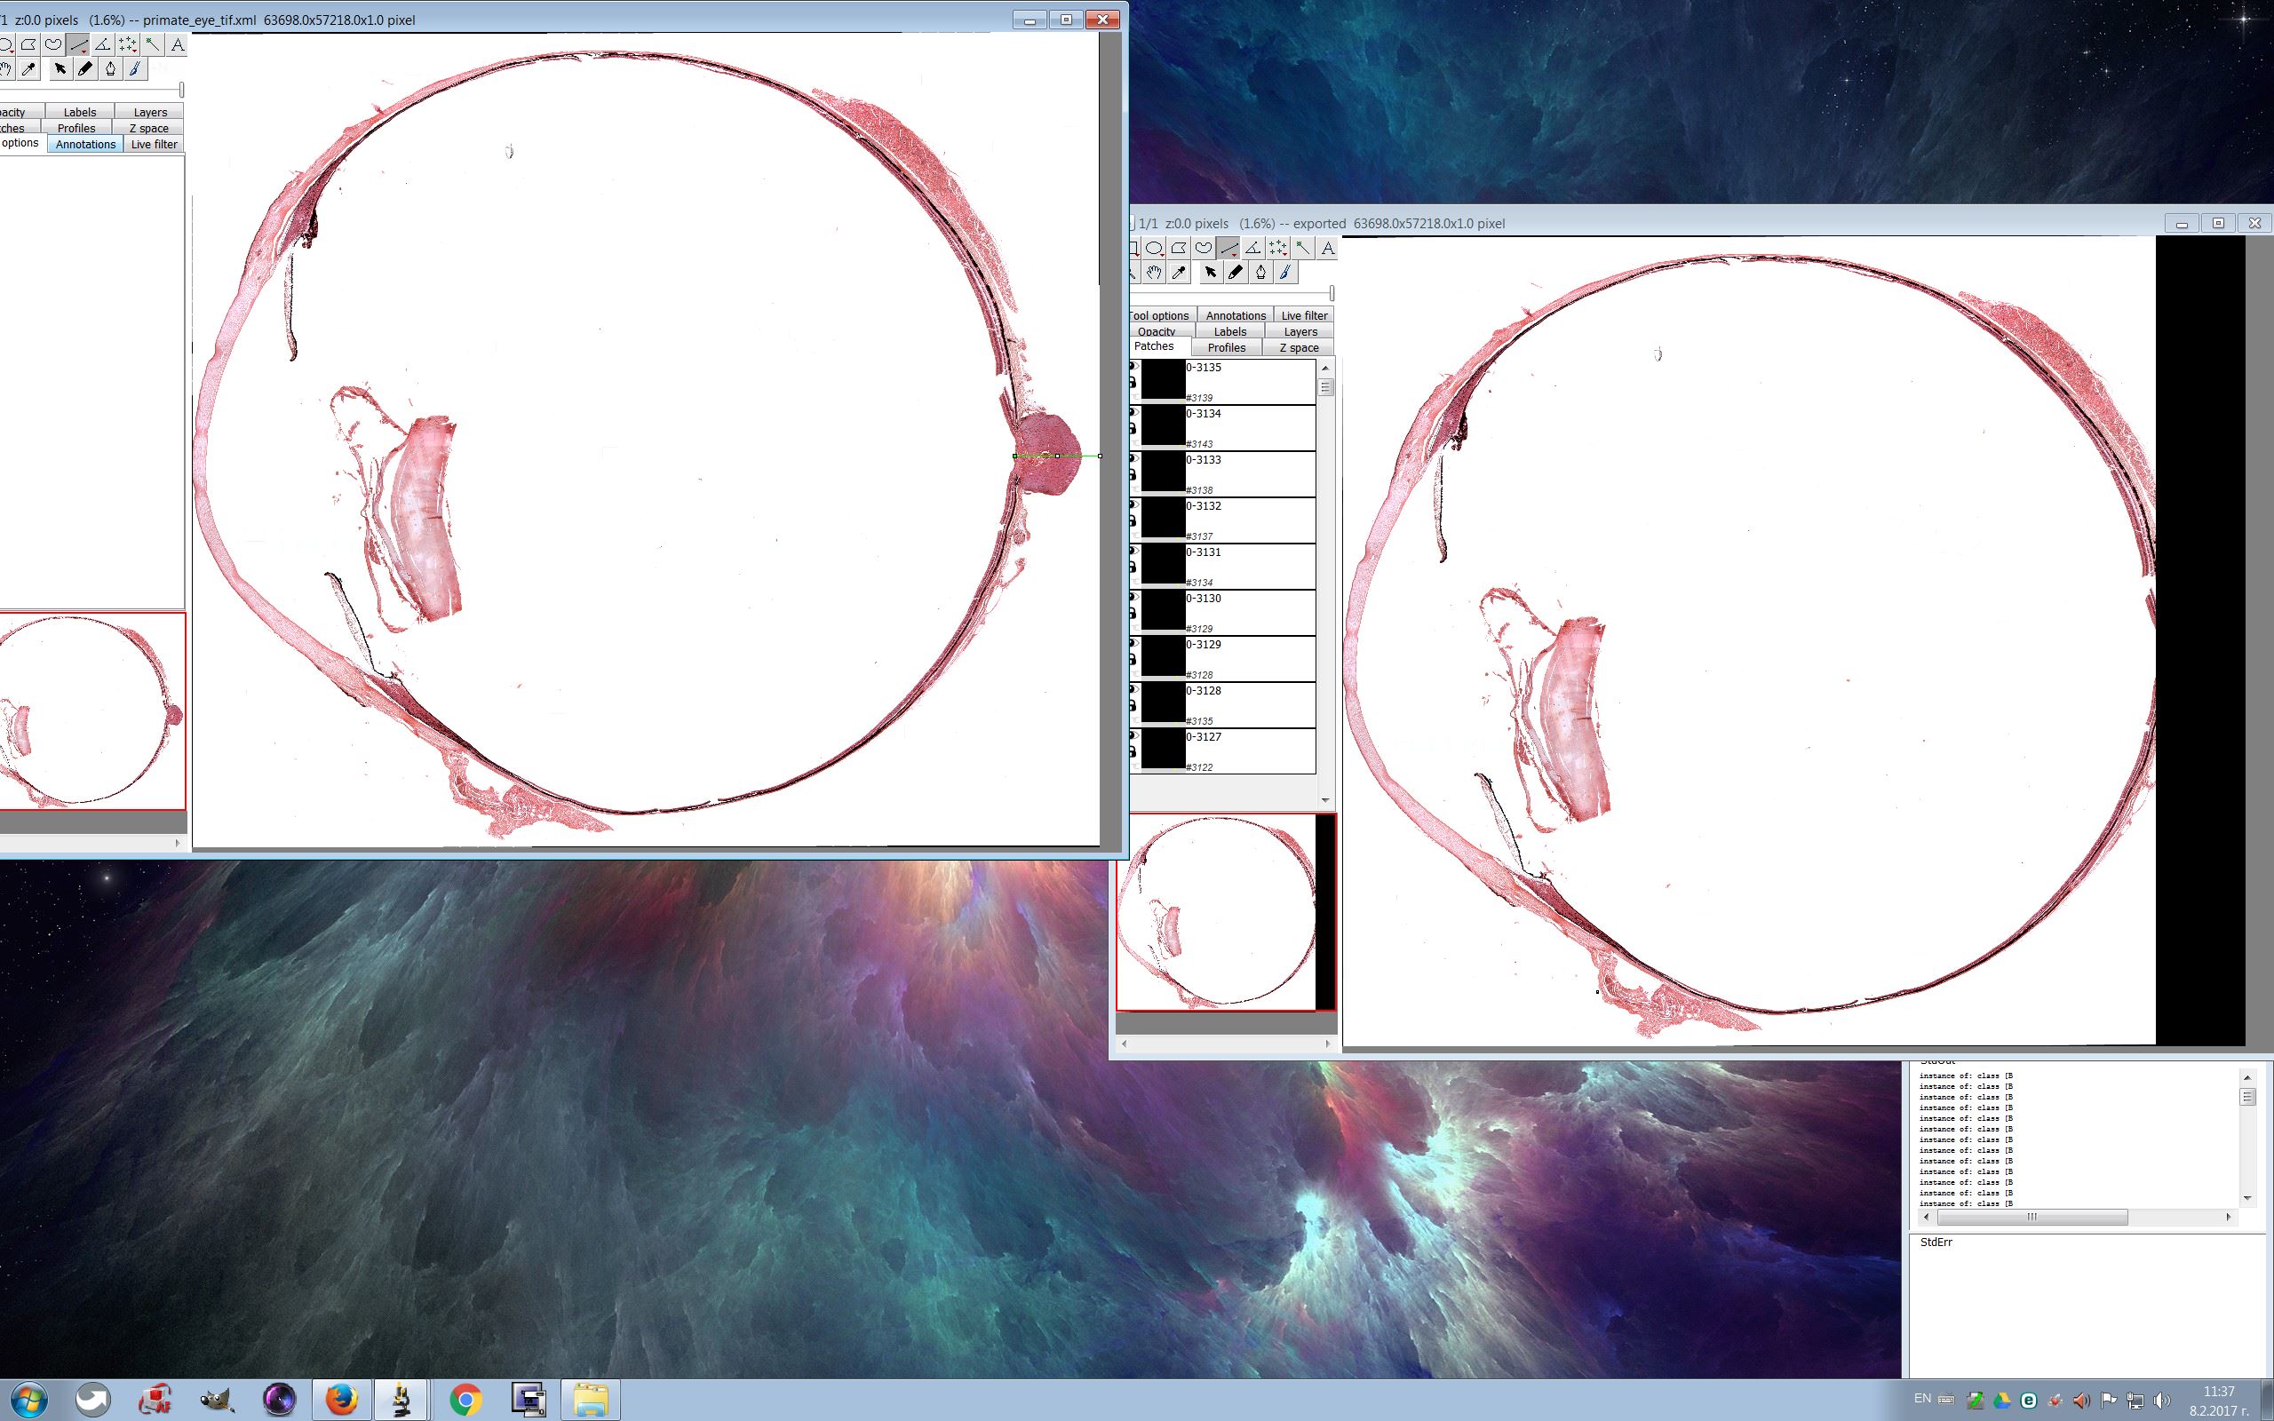Select the text tool in primate_eye_tif window
The width and height of the screenshot is (2274, 1421).
coord(177,44)
